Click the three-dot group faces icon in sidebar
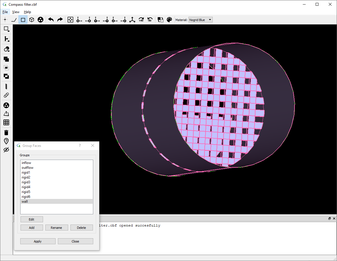337x261 pixels. tap(7, 105)
